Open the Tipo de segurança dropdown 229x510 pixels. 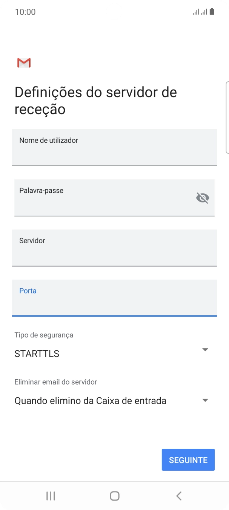[x=205, y=349]
